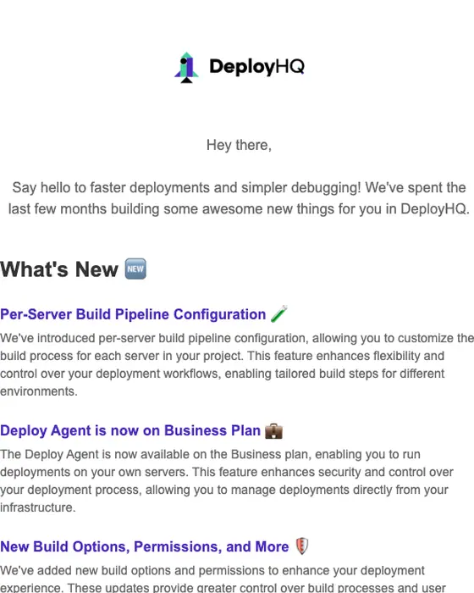Click the shield emoji after and More
This screenshot has width=474, height=593.
point(301,546)
